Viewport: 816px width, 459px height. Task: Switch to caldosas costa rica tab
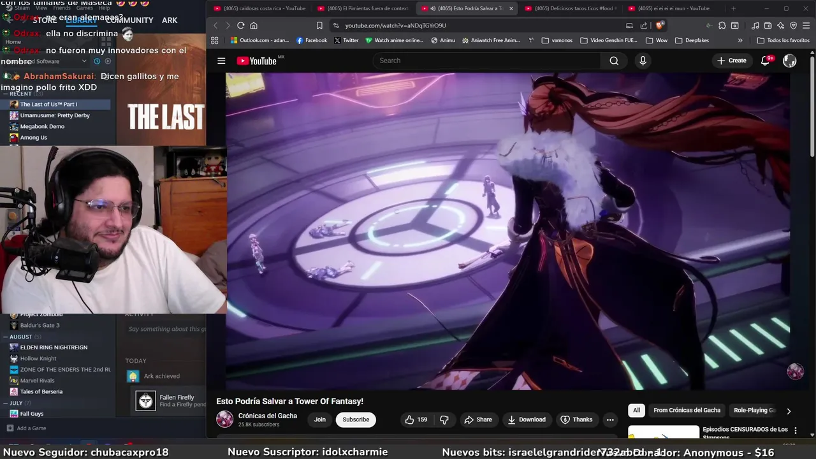(259, 8)
